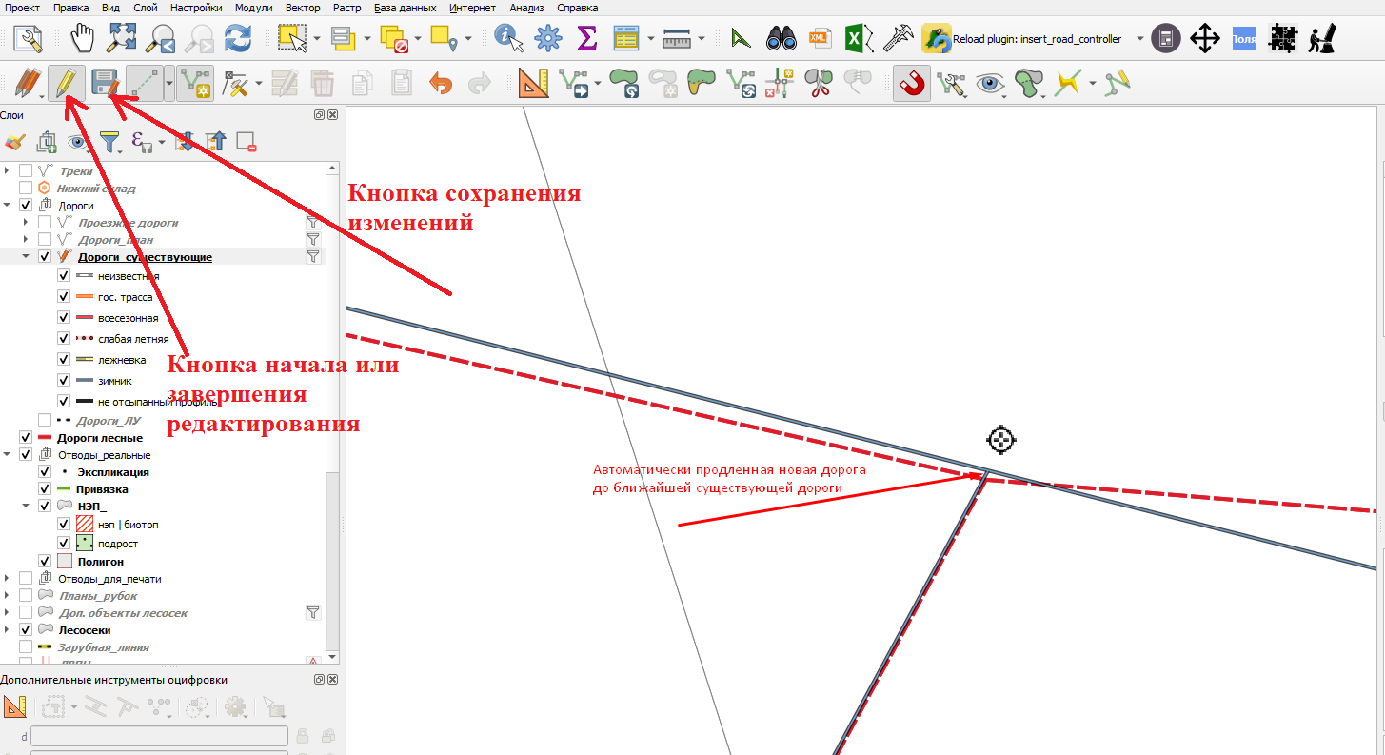Collapse НЭП_ layer node
This screenshot has width=1385, height=755.
tap(27, 507)
